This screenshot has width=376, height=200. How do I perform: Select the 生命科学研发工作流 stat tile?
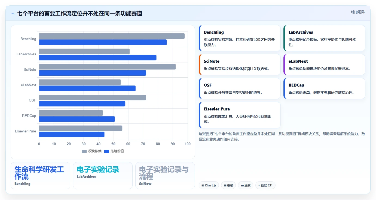(40, 176)
